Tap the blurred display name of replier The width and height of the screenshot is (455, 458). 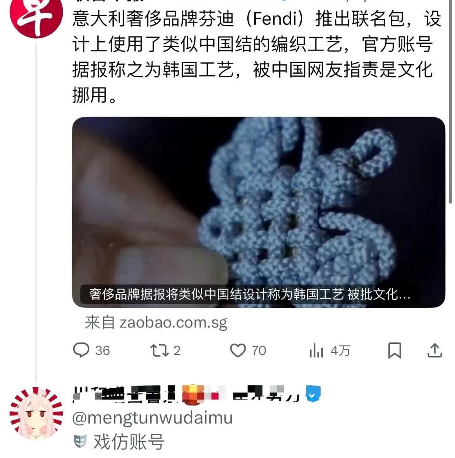(186, 394)
